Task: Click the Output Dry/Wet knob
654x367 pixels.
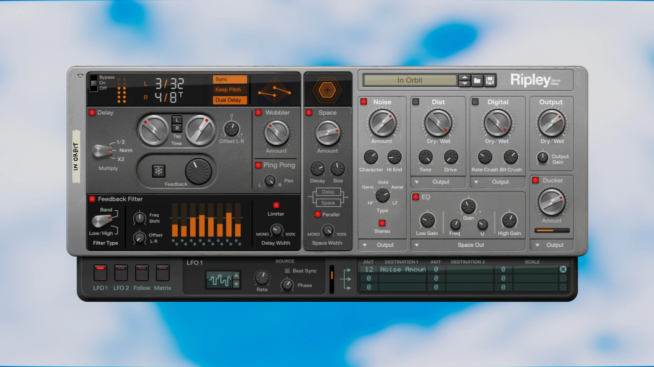Action: tap(551, 123)
